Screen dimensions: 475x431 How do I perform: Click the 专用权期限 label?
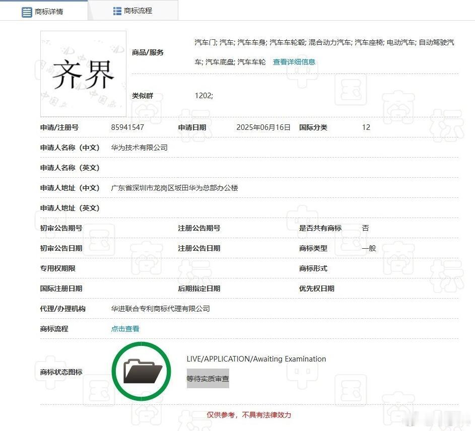click(x=58, y=268)
